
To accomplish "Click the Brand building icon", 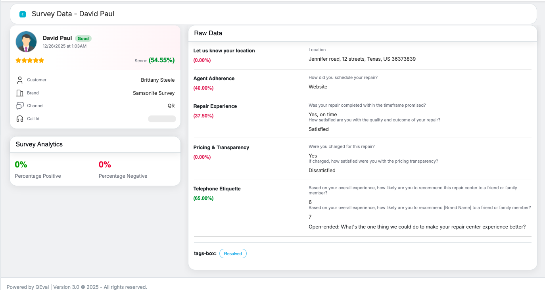I will tap(20, 93).
